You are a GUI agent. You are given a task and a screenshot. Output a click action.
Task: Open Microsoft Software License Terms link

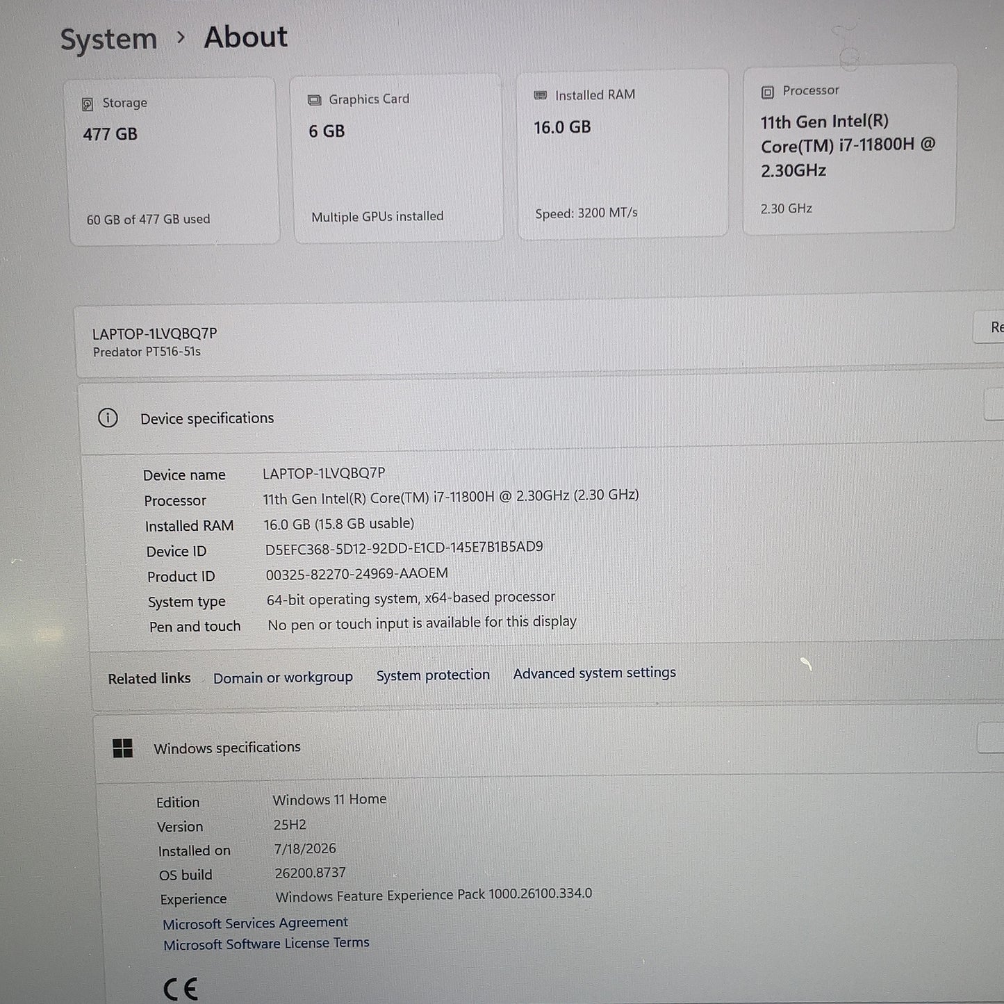pos(266,944)
